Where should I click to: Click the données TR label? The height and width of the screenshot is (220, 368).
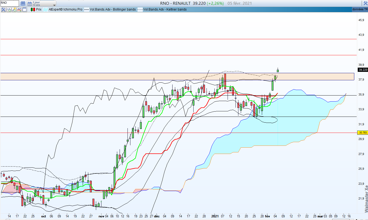[360, 9]
